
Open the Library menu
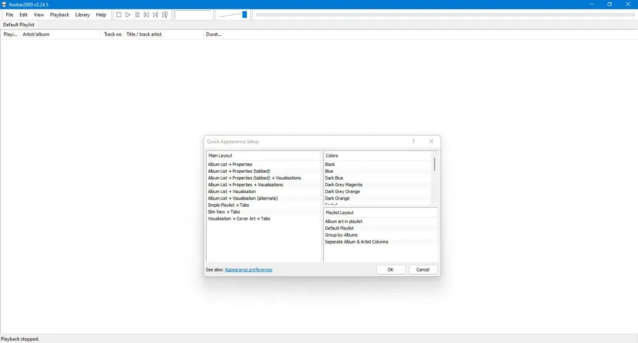(82, 15)
